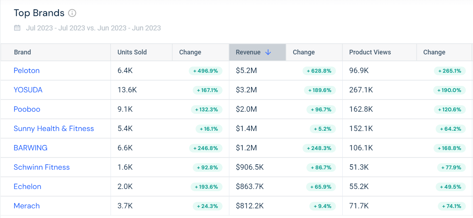The width and height of the screenshot is (473, 218).
Task: Click Echelon's revenue value $863.7K
Action: (250, 186)
